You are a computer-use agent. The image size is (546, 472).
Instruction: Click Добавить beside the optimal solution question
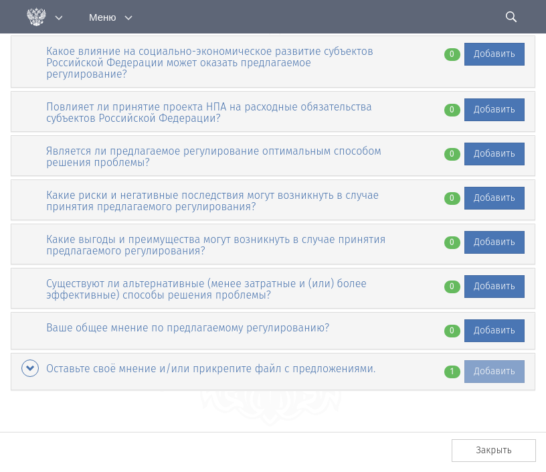coord(494,154)
